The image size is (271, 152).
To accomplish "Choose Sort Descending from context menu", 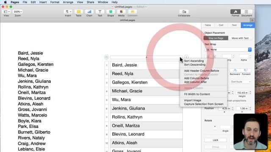I will (x=195, y=65).
